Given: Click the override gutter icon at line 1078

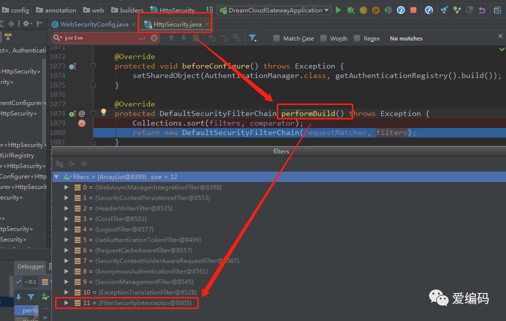Looking at the screenshot, I should click(73, 114).
